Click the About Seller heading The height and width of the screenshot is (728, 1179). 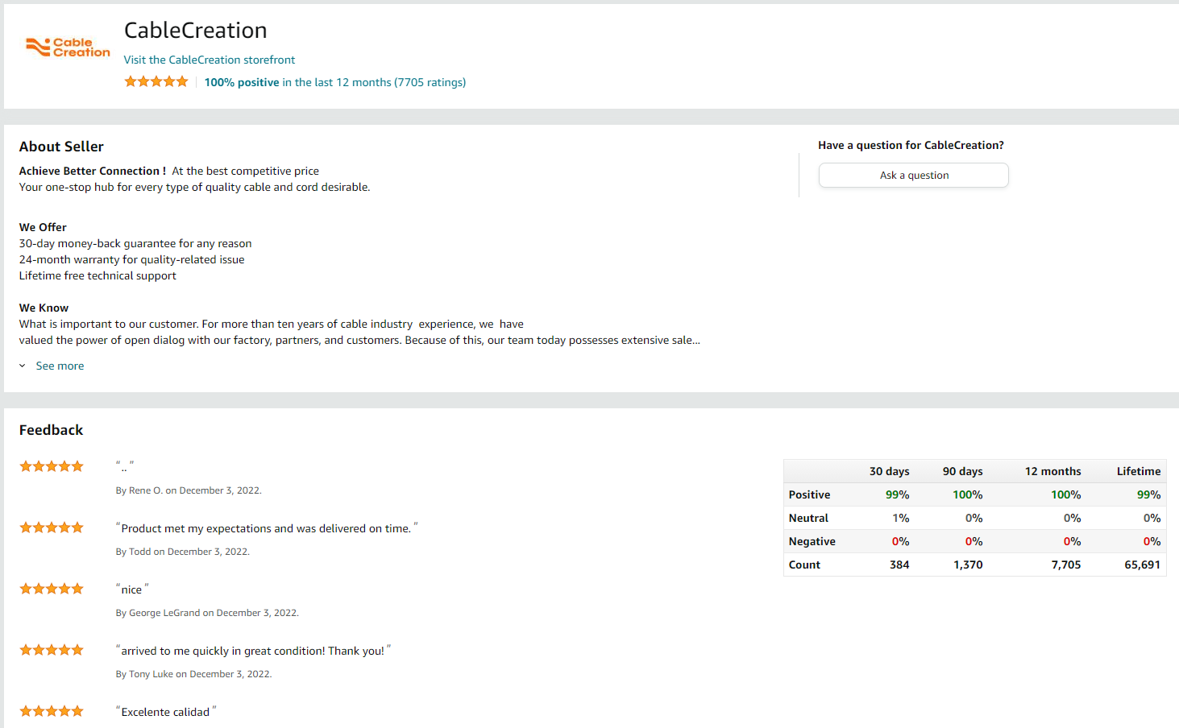pyautogui.click(x=61, y=147)
